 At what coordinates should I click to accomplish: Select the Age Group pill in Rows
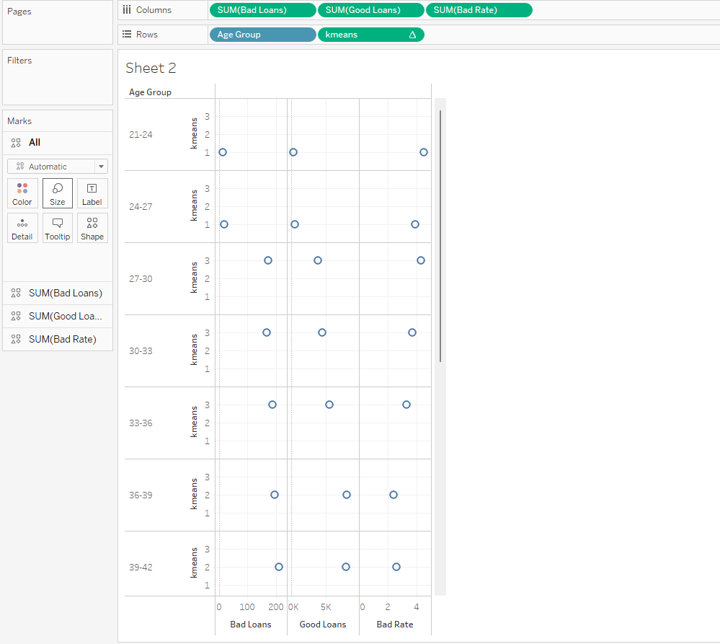[x=262, y=35]
